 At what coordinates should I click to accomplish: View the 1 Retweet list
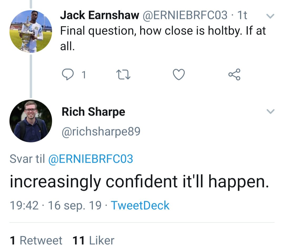pos(36,240)
